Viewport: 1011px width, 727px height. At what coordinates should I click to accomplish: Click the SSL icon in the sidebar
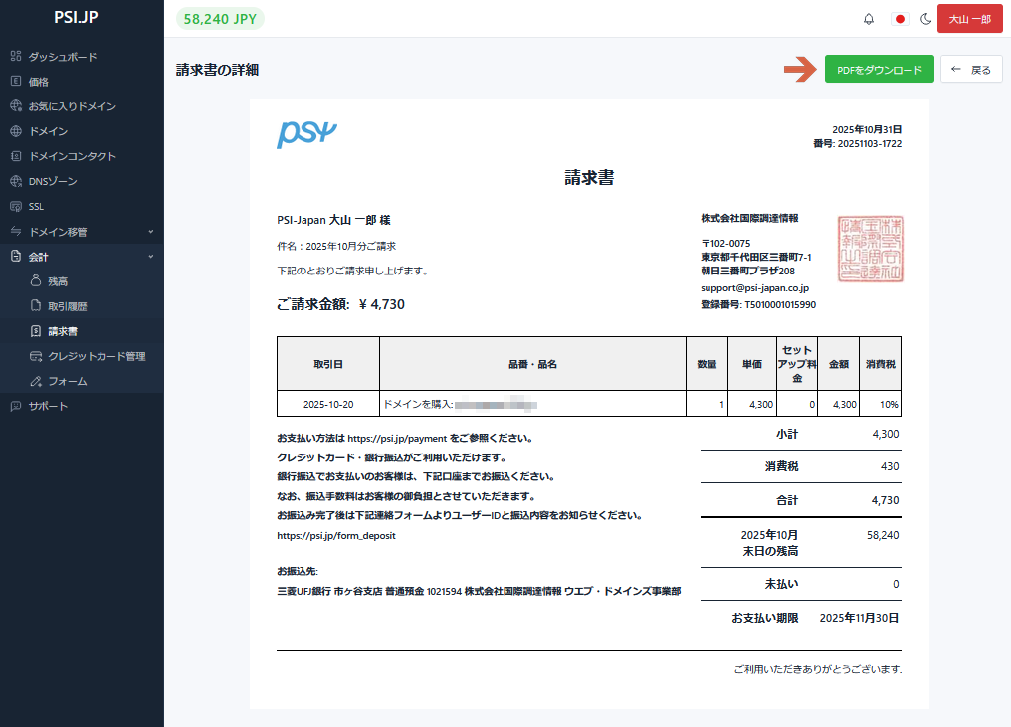(16, 206)
